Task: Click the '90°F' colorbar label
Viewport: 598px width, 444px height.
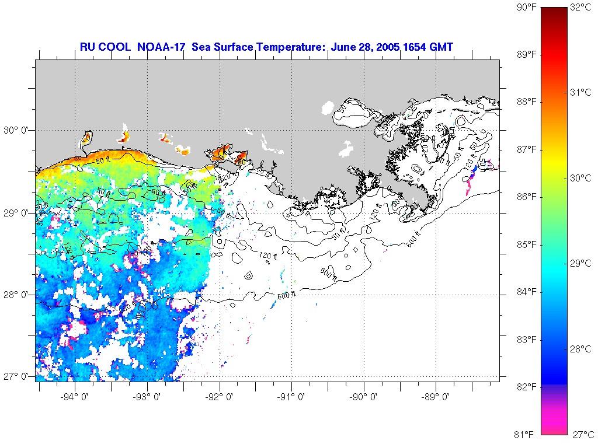Action: pyautogui.click(x=527, y=7)
